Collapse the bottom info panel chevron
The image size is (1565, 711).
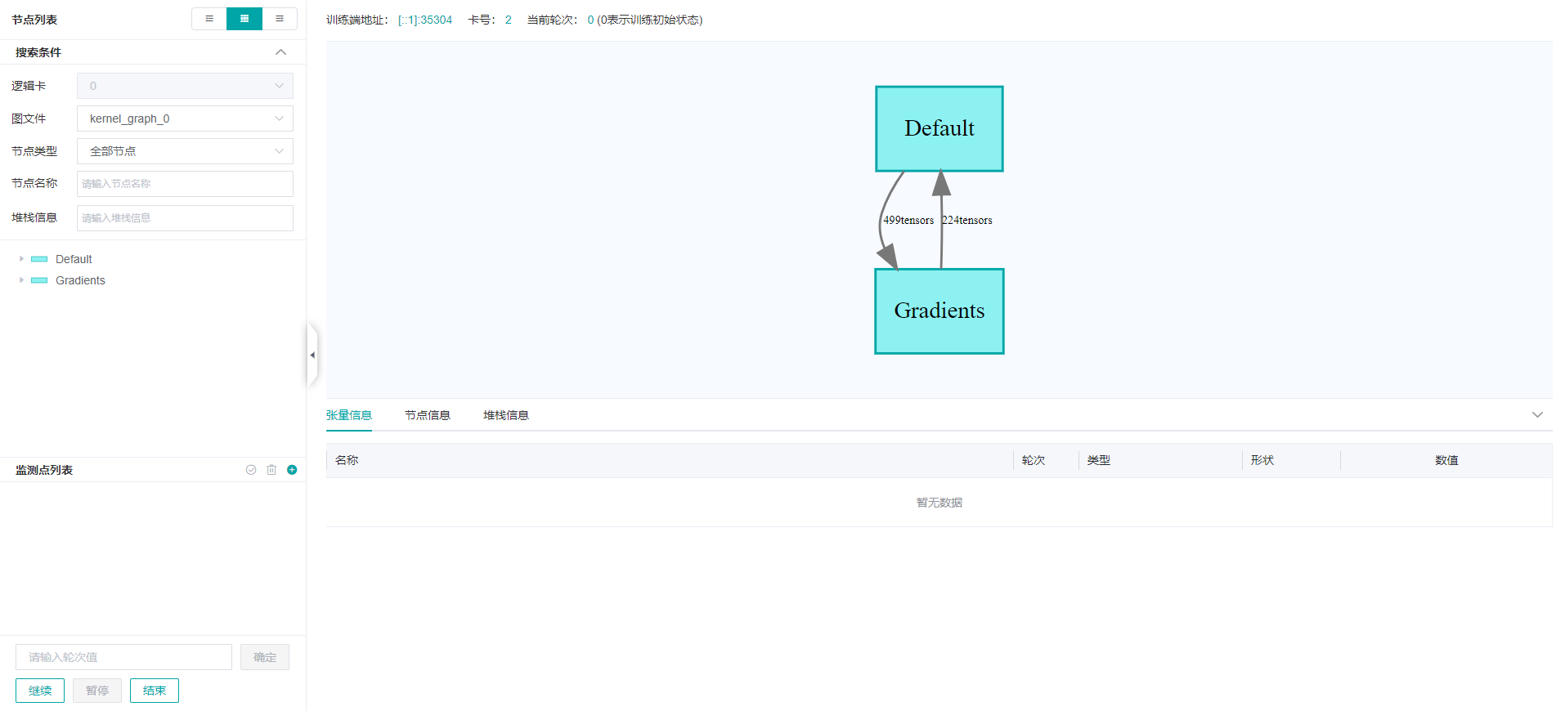tap(1537, 415)
